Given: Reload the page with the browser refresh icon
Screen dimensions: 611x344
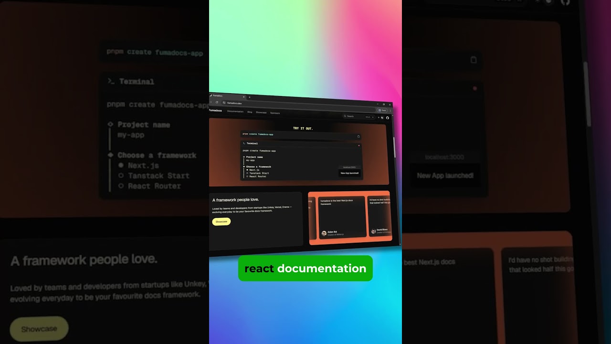Looking at the screenshot, I should 217,102.
